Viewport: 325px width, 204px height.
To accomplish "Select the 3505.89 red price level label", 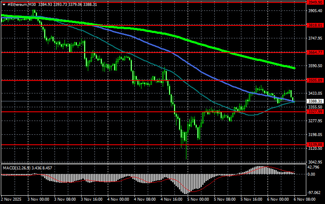I will click(x=315, y=80).
